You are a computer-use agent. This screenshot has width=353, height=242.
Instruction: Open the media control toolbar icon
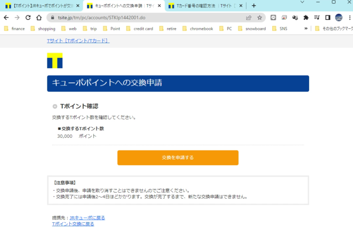tap(317, 18)
